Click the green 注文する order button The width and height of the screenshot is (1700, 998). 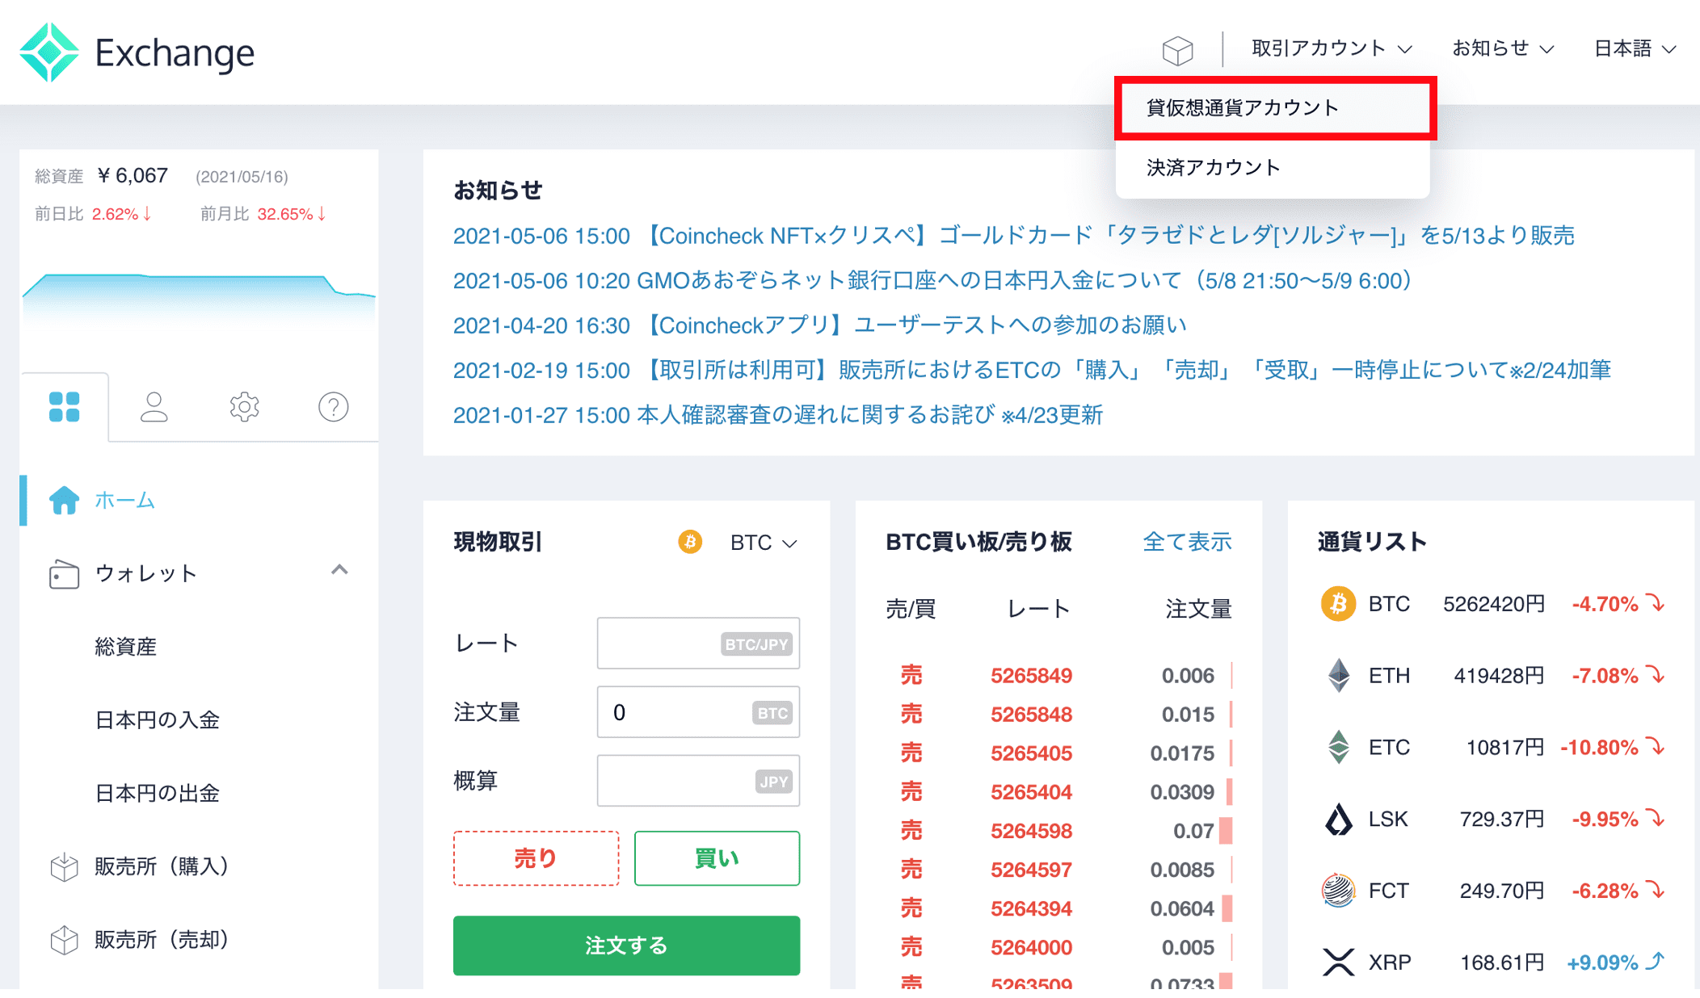coord(625,945)
